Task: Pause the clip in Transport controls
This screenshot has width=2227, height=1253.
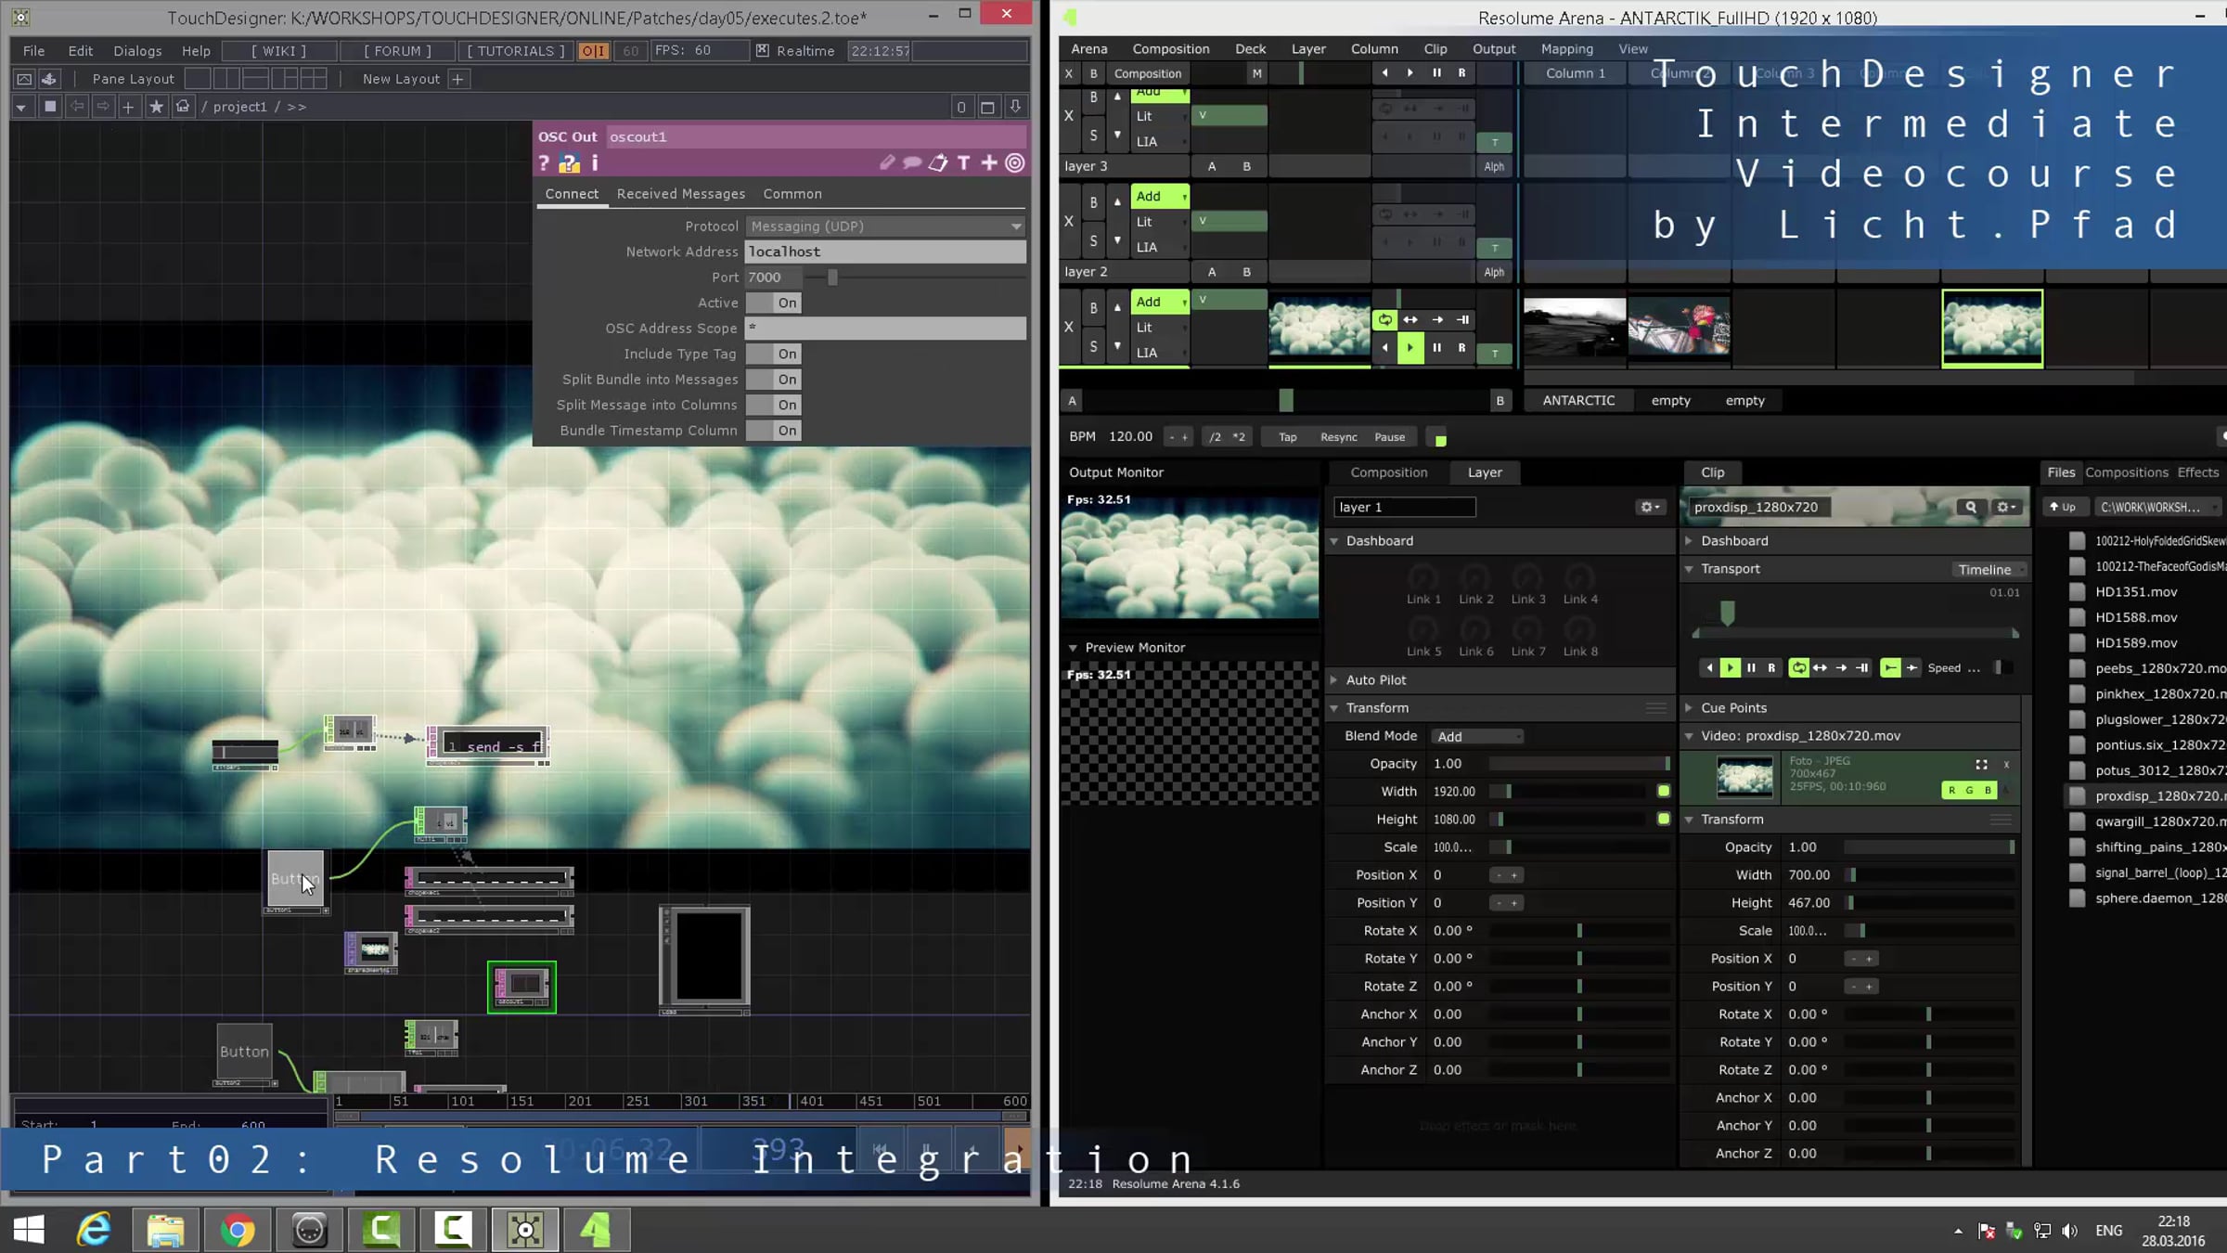Action: coord(1751,668)
